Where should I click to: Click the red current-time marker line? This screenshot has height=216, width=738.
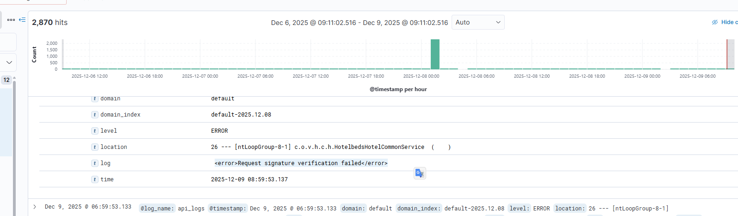coord(727,54)
